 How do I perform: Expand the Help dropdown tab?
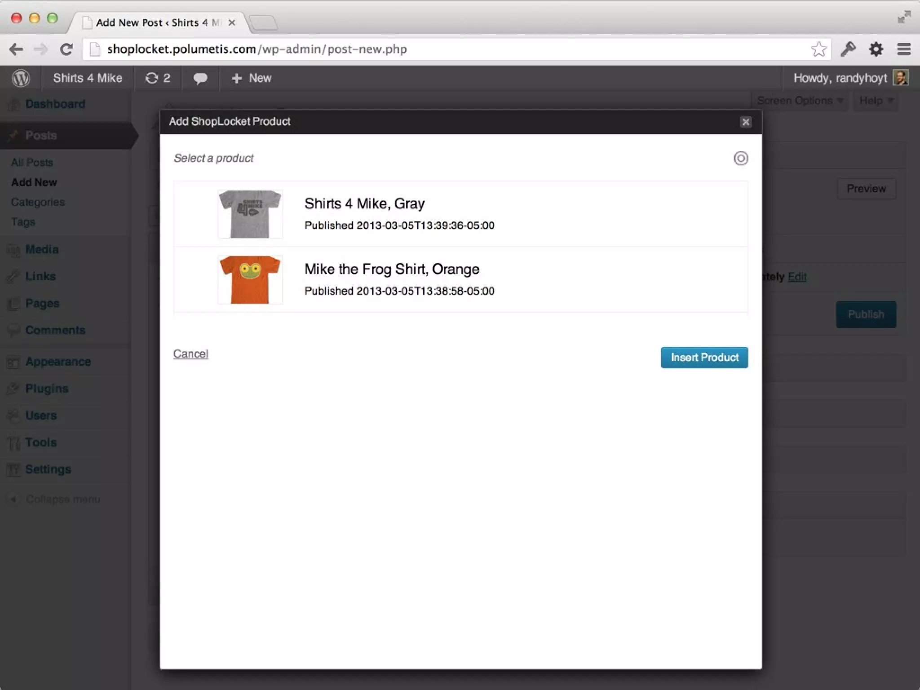tap(876, 101)
